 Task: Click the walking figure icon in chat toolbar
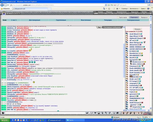click(x=103, y=113)
